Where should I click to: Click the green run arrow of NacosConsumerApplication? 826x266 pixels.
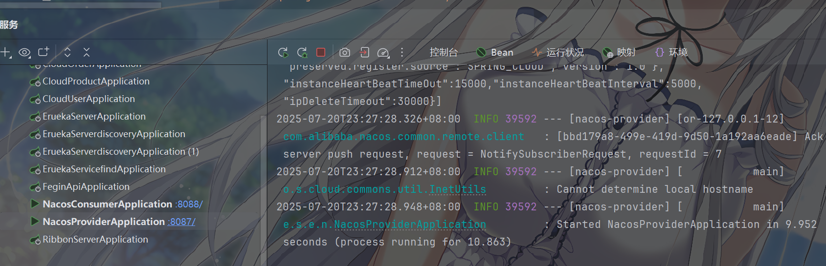pos(35,204)
